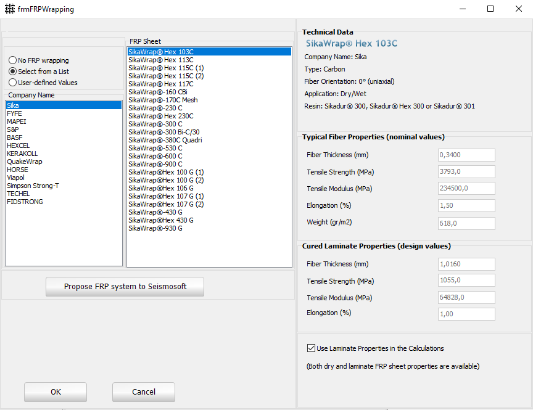Viewport: 533px width, 410px height.
Task: Select FIDSTRONG company
Action: [64, 202]
